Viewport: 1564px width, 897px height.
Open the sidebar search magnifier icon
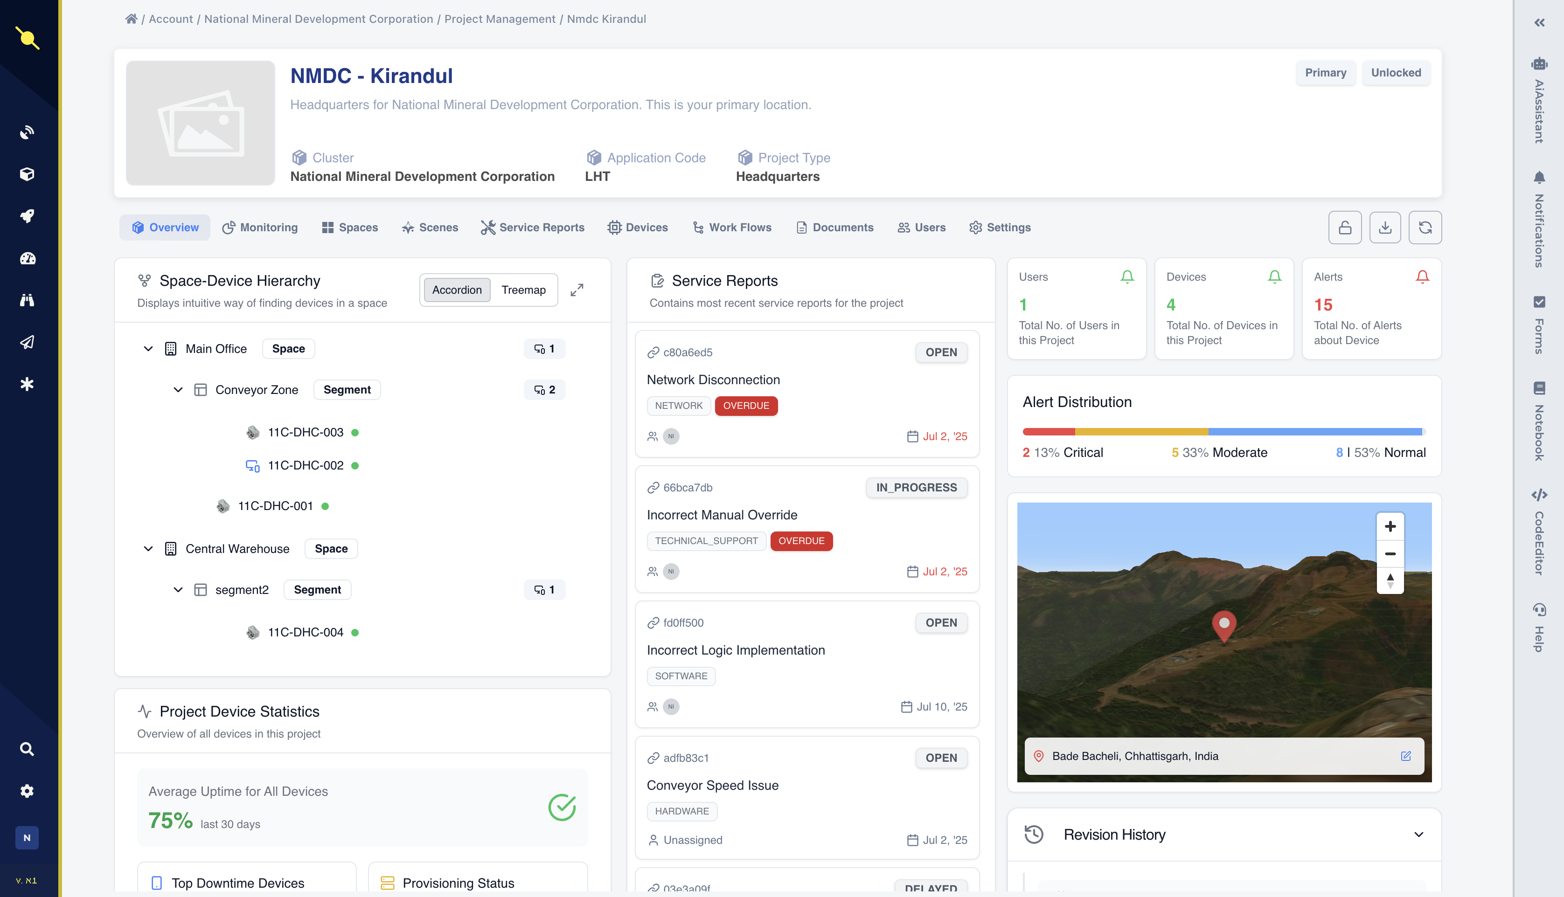[27, 749]
